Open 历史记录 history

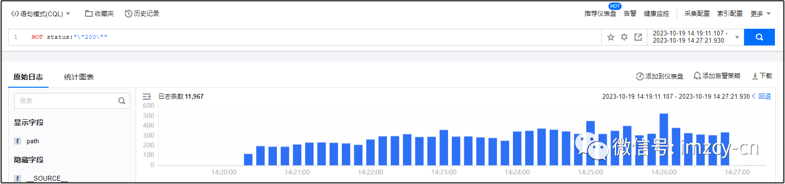point(142,14)
